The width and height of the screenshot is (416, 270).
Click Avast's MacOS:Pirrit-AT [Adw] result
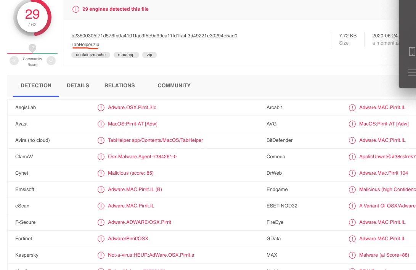click(x=132, y=124)
